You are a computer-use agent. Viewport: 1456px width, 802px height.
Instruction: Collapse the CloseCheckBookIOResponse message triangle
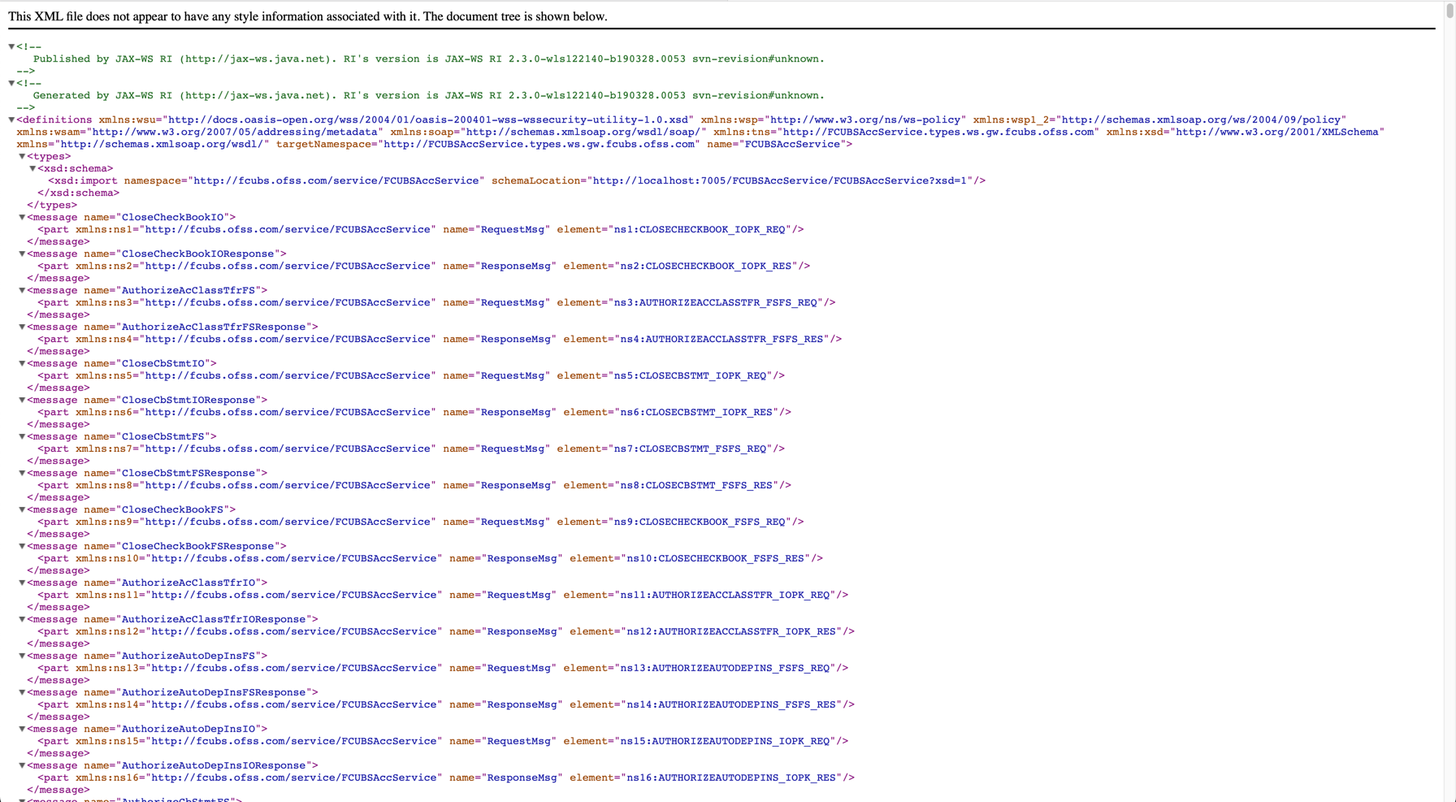tap(22, 254)
